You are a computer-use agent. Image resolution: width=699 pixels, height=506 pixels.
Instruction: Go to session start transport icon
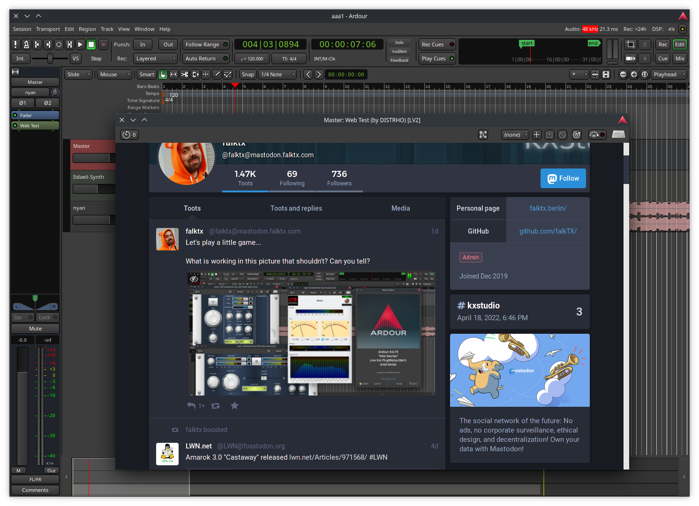click(x=37, y=44)
